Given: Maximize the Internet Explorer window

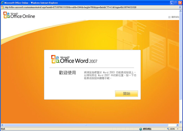Looking at the screenshot, I should (176, 3).
